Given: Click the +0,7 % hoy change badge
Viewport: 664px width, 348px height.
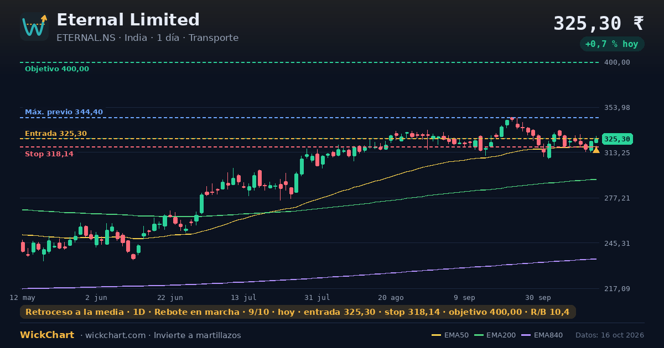Looking at the screenshot, I should (612, 44).
